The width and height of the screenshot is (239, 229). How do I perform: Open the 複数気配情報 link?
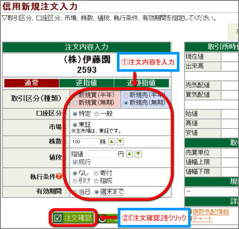click(211, 212)
